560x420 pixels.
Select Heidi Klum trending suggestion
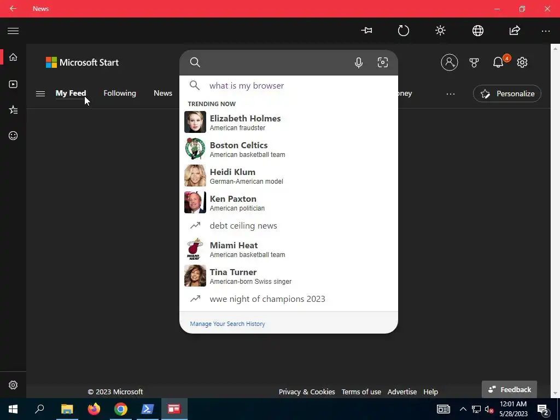pos(289,176)
